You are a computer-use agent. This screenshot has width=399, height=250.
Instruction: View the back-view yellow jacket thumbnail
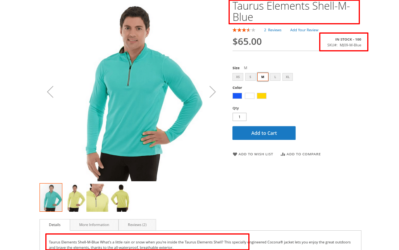click(121, 197)
